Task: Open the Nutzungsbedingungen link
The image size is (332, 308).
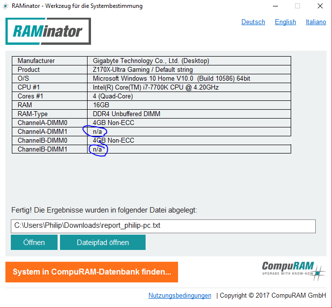Action: coord(180,295)
